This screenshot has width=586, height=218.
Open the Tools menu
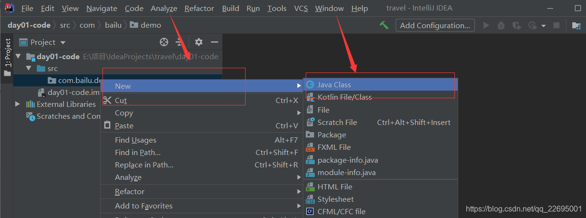coord(277,9)
